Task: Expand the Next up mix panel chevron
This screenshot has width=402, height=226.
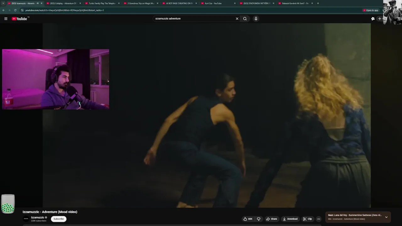Action: click(386, 217)
